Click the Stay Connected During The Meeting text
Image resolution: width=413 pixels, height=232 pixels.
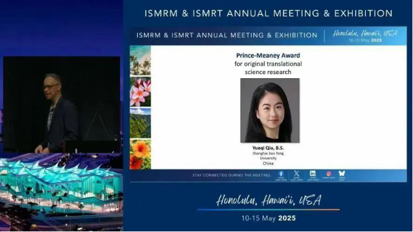pyautogui.click(x=231, y=175)
